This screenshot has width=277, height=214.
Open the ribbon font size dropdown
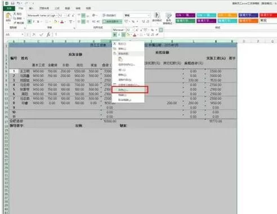65,15
